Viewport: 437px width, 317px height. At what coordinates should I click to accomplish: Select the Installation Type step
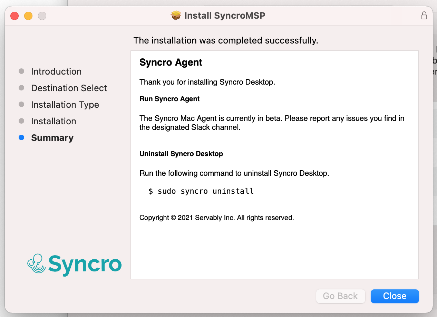pyautogui.click(x=65, y=105)
